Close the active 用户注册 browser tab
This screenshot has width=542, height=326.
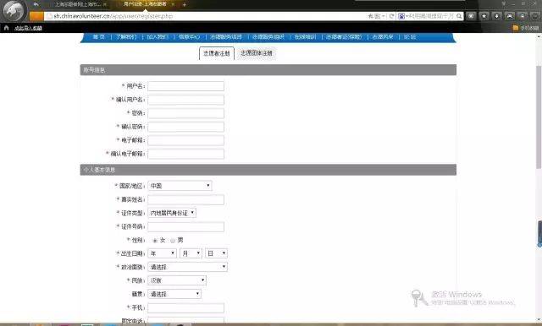pos(173,4)
